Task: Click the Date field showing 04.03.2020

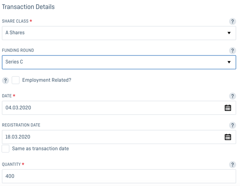Action: point(119,108)
